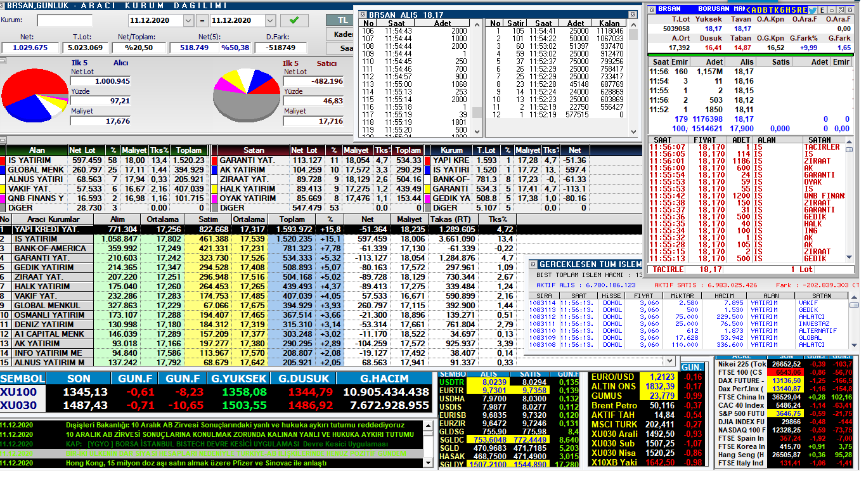The width and height of the screenshot is (866, 487).
Task: Click the Satan column header
Action: pyautogui.click(x=254, y=150)
